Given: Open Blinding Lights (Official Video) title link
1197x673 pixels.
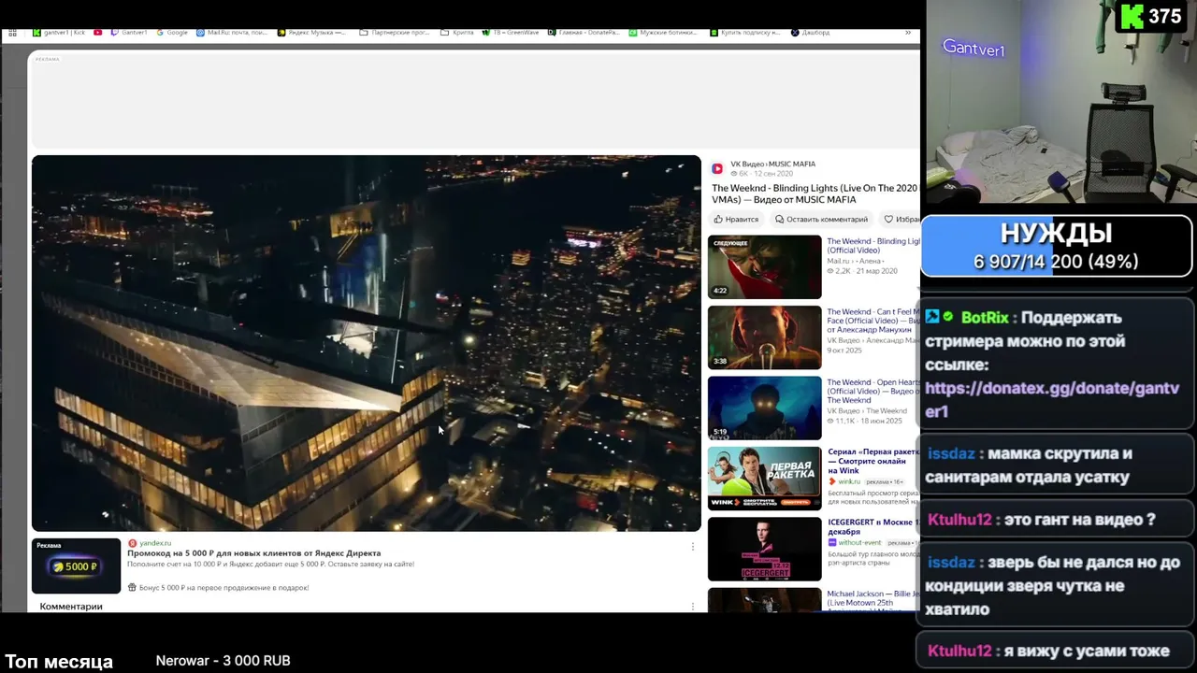Looking at the screenshot, I should pos(873,246).
